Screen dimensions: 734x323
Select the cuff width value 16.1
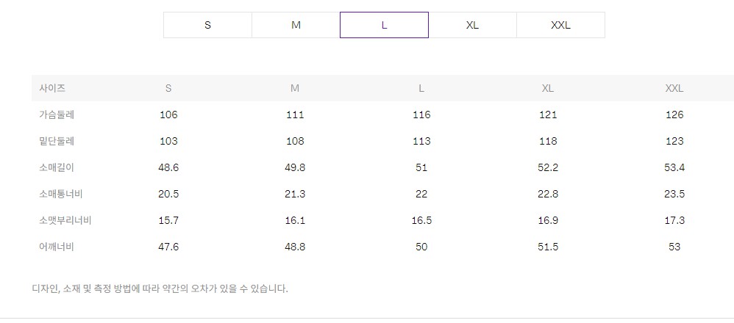[x=294, y=220]
